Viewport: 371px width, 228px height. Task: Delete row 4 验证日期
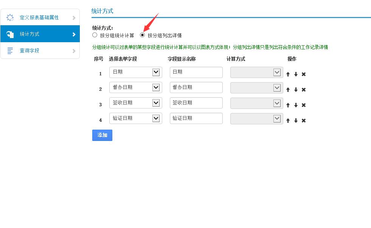[x=304, y=121]
